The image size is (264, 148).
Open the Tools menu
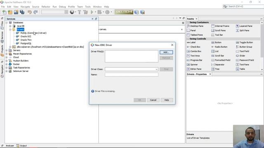tap(88, 7)
